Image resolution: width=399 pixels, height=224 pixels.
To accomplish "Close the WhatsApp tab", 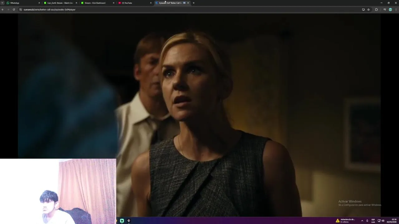I will pos(39,3).
